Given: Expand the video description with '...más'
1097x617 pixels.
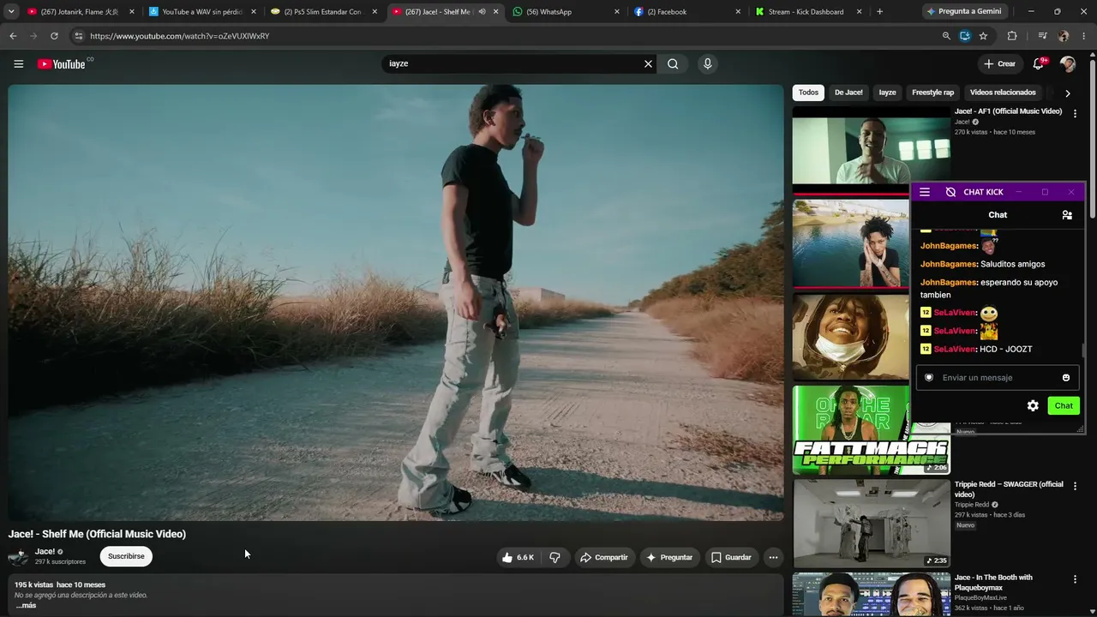Looking at the screenshot, I should coord(26,605).
